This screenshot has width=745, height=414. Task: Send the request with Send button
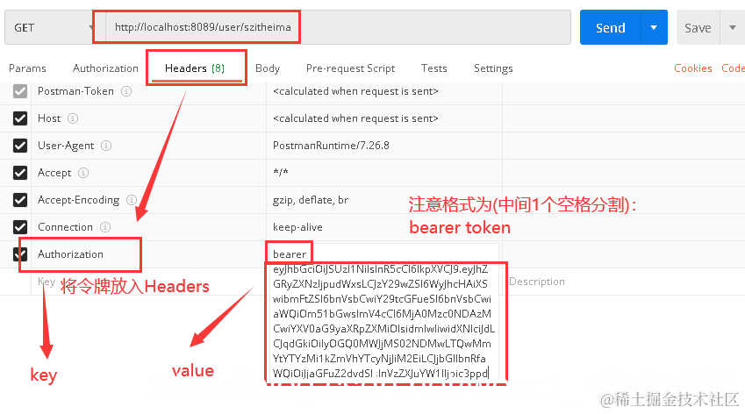(610, 27)
